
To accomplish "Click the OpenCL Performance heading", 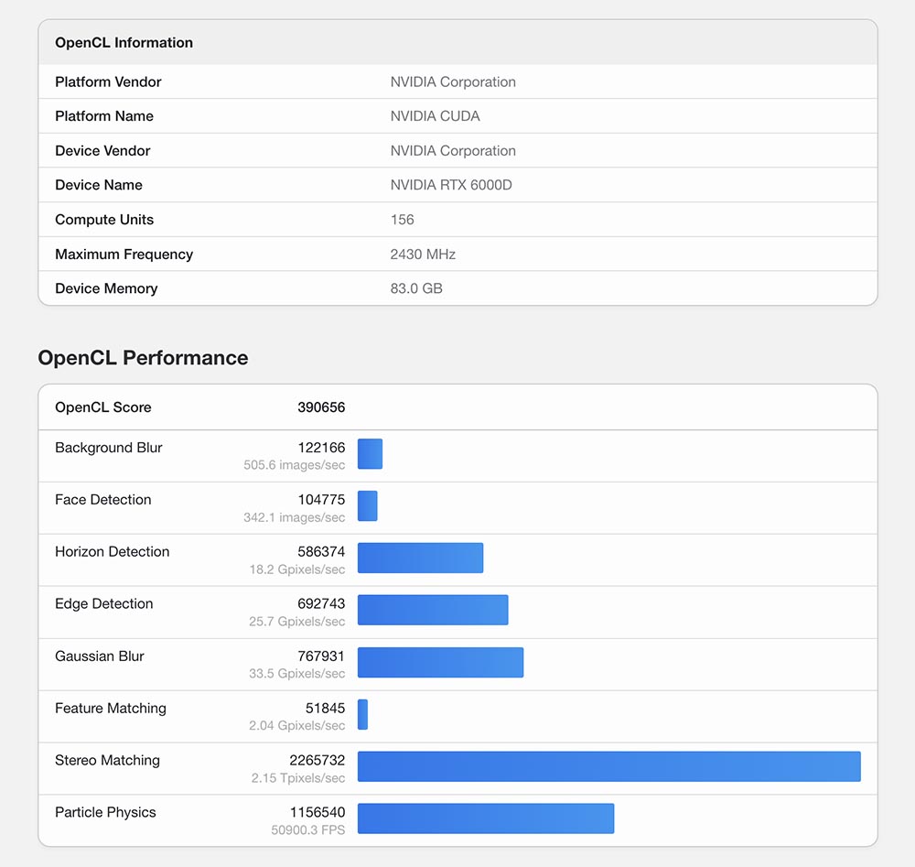I will point(143,358).
